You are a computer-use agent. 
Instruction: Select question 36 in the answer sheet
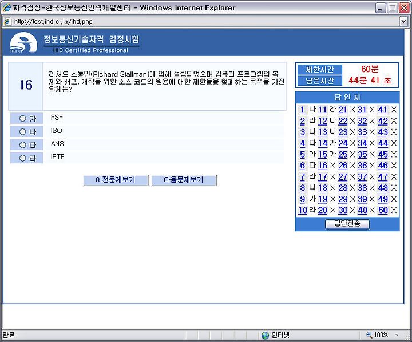pos(362,166)
